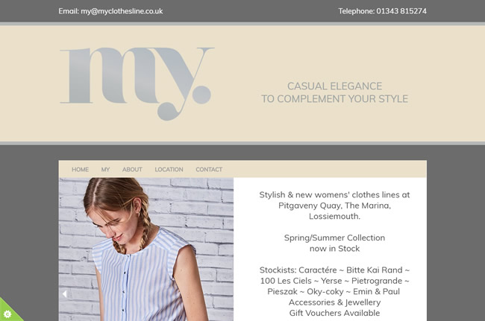This screenshot has height=321, width=485.
Task: Click the 'Casual Elegance' tagline text
Action: pyautogui.click(x=335, y=86)
